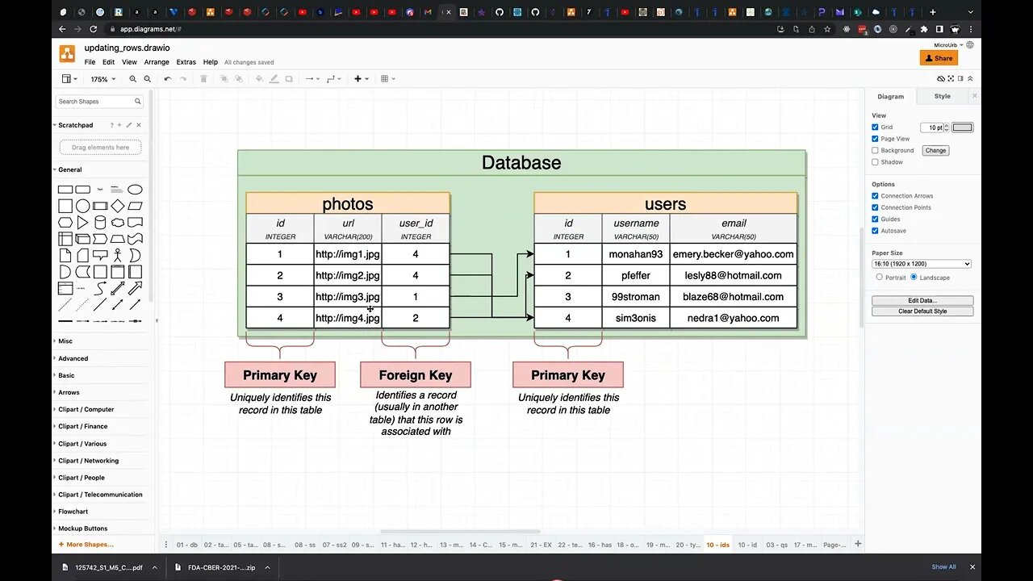The width and height of the screenshot is (1033, 581).
Task: Open the view panels dropdown in toolbar
Action: pos(70,79)
